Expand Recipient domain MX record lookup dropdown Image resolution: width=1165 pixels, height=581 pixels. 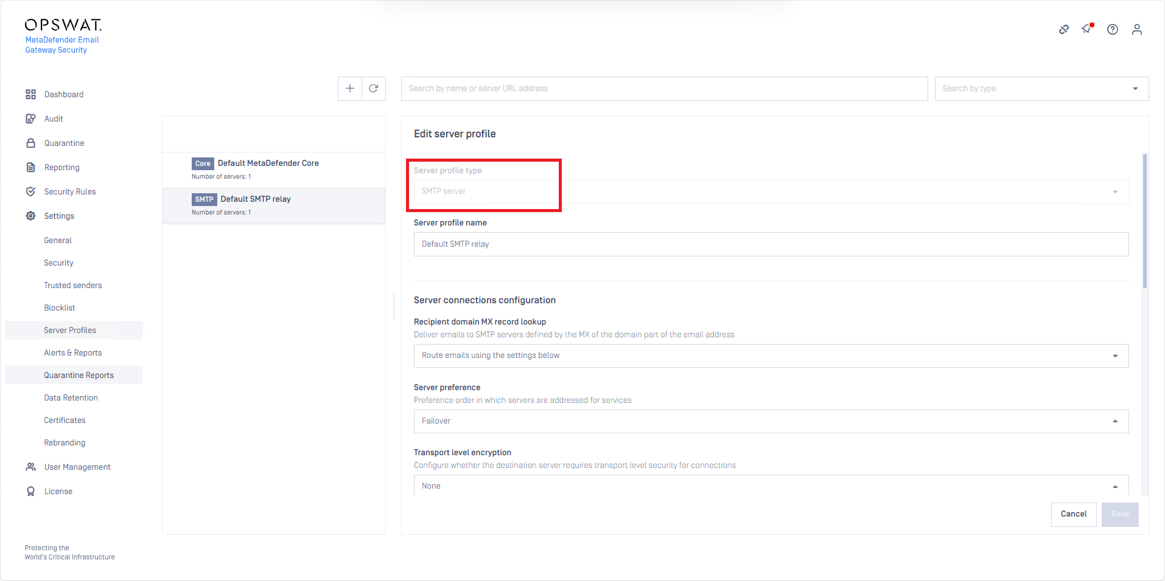[771, 356]
